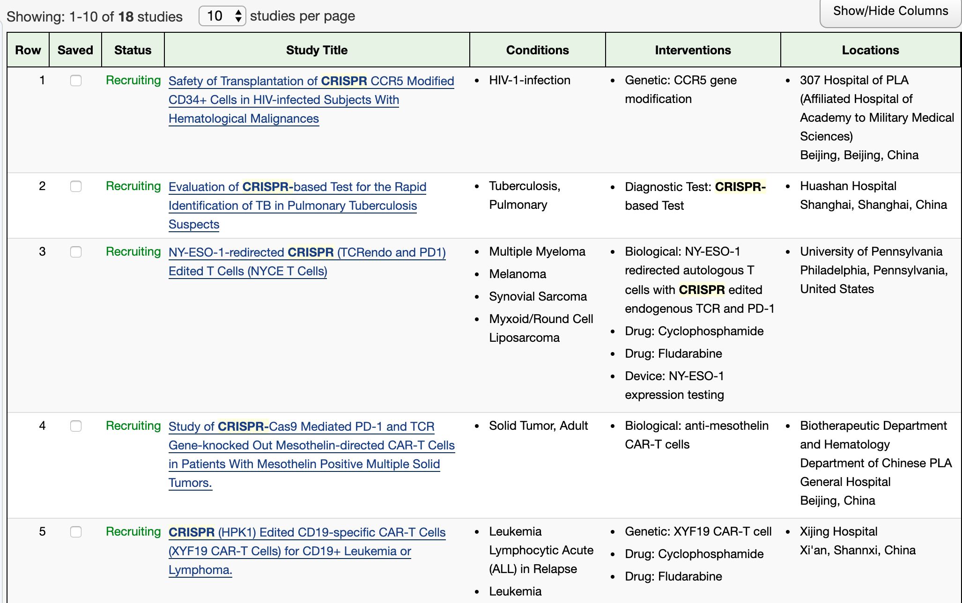Click 'Drug: Fludarabine' in row 3
Screen dimensions: 962x603
click(673, 353)
